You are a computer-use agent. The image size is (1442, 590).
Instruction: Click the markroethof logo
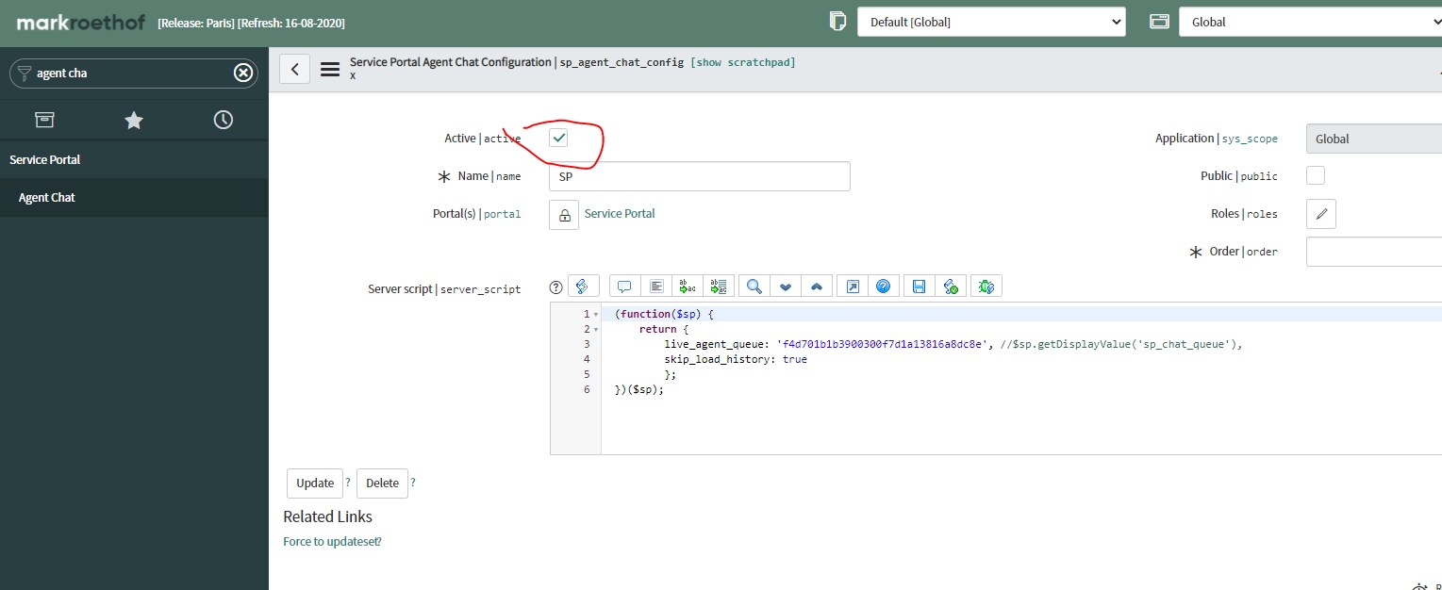point(81,21)
